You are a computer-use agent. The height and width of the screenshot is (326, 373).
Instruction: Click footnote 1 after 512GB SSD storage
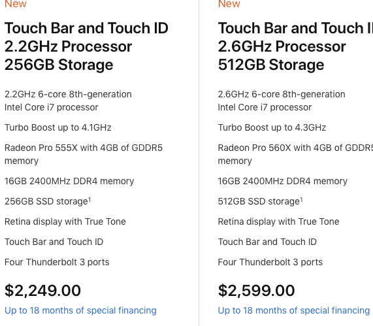(x=301, y=200)
